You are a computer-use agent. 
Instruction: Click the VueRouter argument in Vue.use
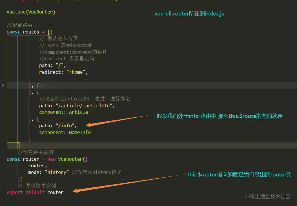tap(40, 12)
